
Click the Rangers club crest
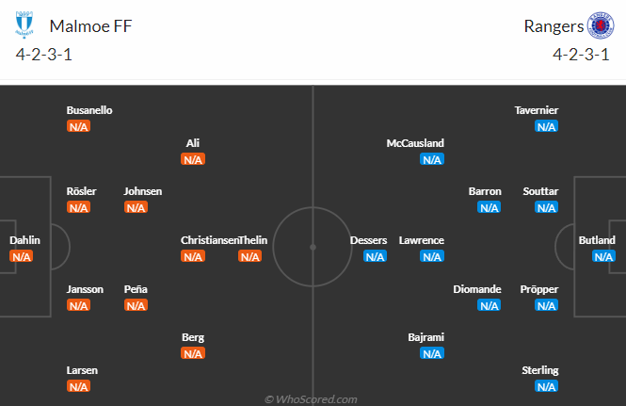(599, 25)
